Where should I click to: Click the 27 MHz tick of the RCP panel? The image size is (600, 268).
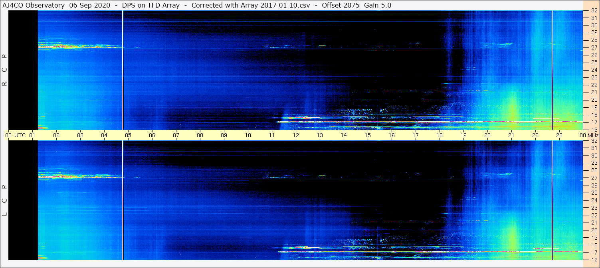pos(594,48)
